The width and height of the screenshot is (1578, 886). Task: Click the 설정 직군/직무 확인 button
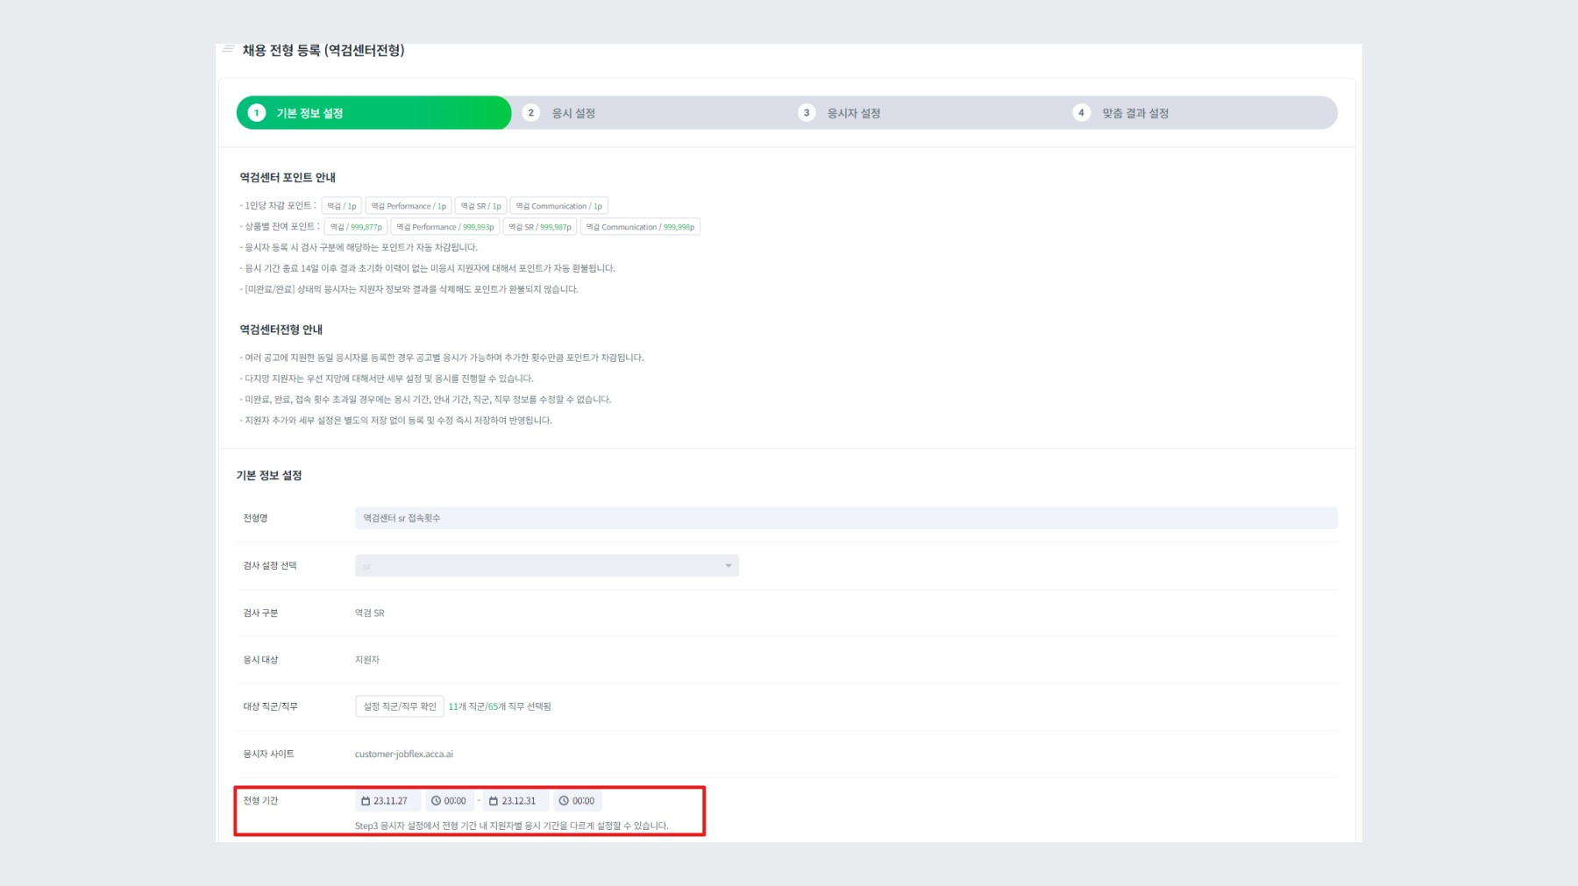pos(399,706)
